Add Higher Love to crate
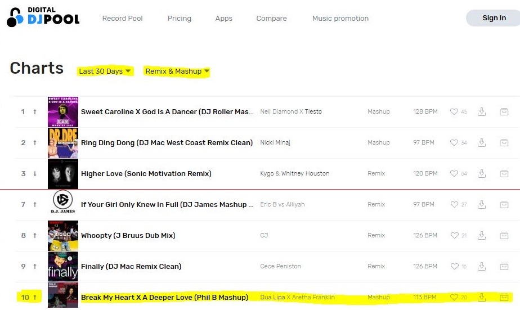520x310 pixels. [504, 173]
